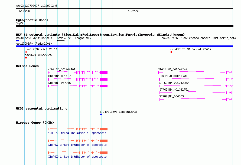This screenshot has width=241, height=165.
Task: Click the nsv438155 (McCarroll2006) label
Action: [x=191, y=49]
